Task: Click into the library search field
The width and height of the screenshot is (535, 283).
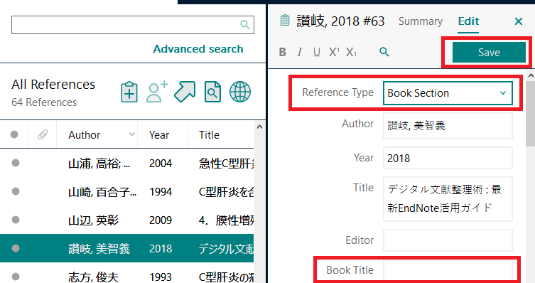Action: tap(133, 25)
